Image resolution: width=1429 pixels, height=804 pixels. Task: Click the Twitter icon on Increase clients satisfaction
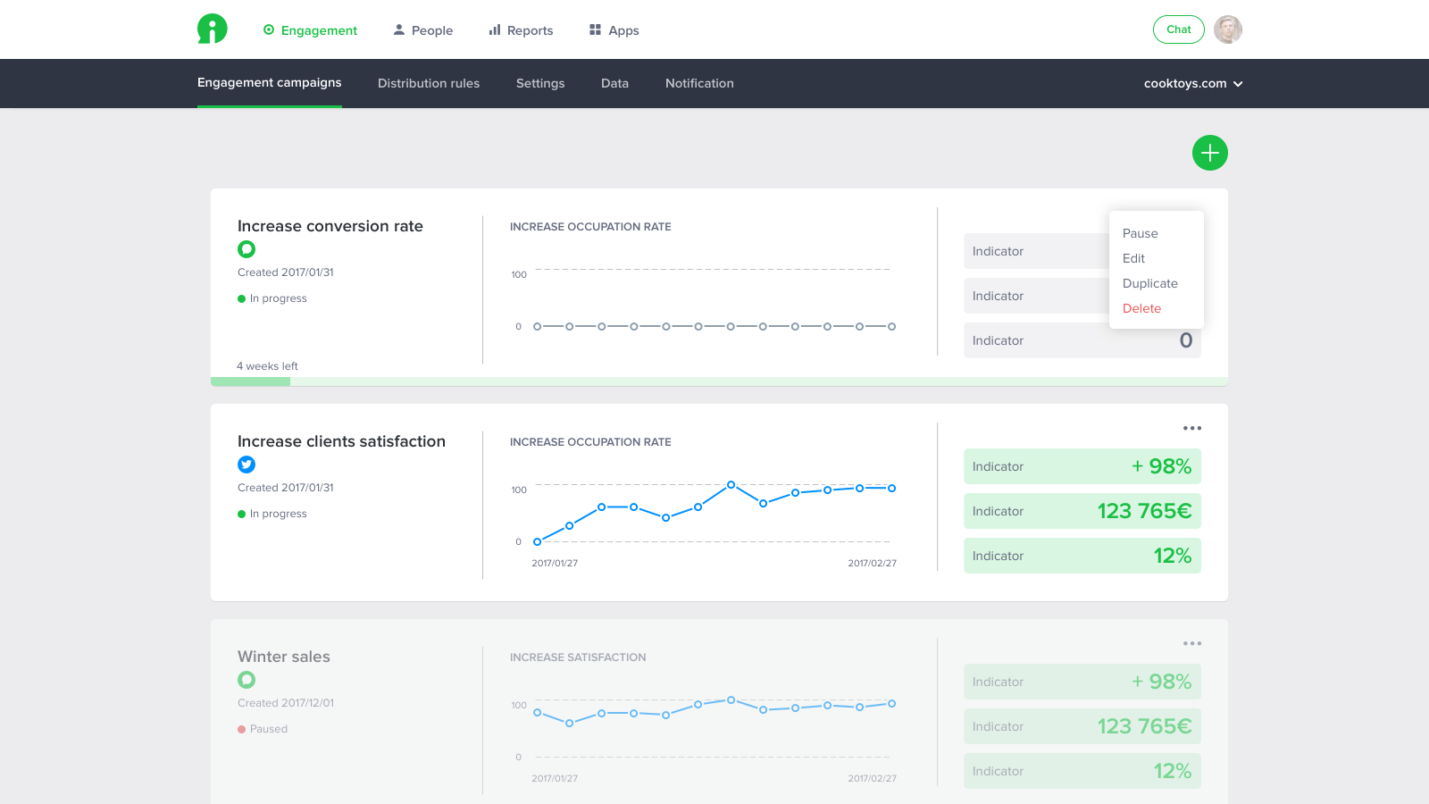click(x=247, y=465)
